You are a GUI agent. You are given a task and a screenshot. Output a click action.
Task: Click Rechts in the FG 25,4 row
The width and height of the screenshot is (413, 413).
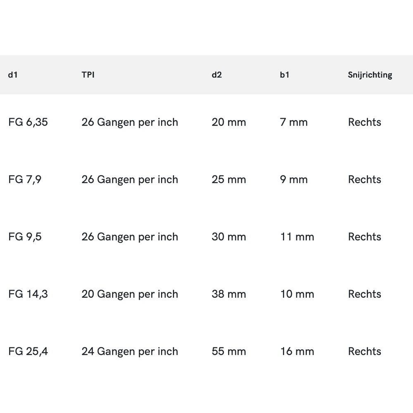[x=365, y=351]
